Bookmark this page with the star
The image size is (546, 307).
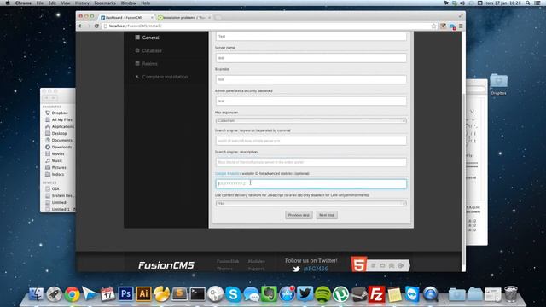click(x=433, y=26)
